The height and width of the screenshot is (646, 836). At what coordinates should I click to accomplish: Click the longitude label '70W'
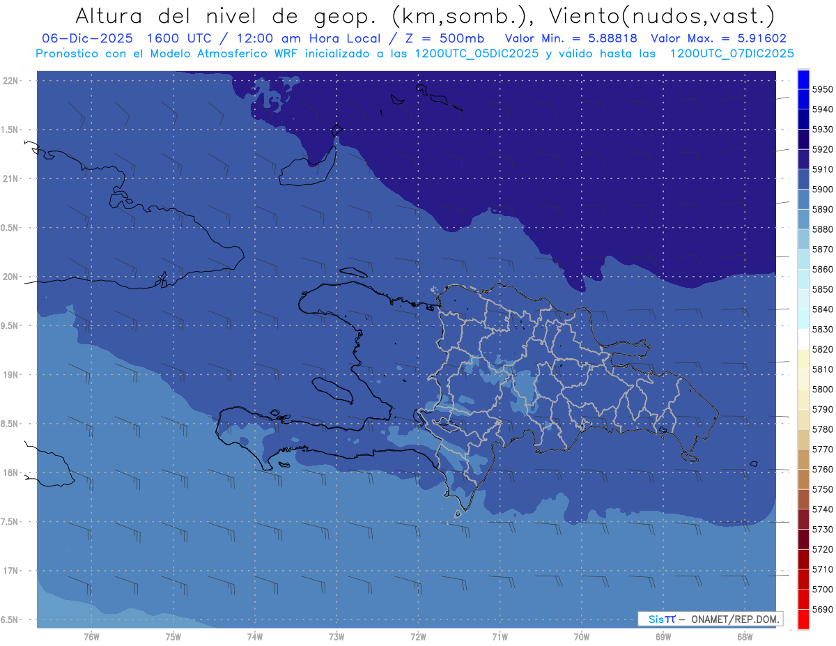click(581, 636)
